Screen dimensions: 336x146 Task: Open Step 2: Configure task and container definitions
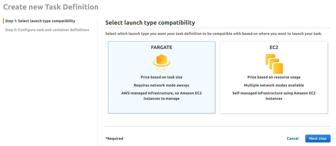pos(47,30)
